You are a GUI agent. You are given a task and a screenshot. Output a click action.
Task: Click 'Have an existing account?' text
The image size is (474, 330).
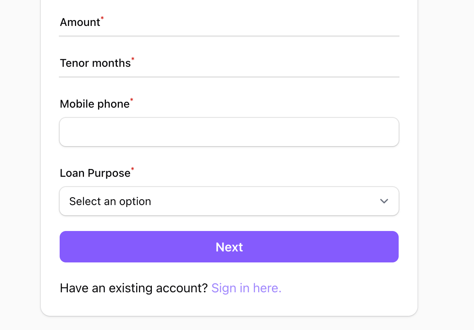coord(133,288)
